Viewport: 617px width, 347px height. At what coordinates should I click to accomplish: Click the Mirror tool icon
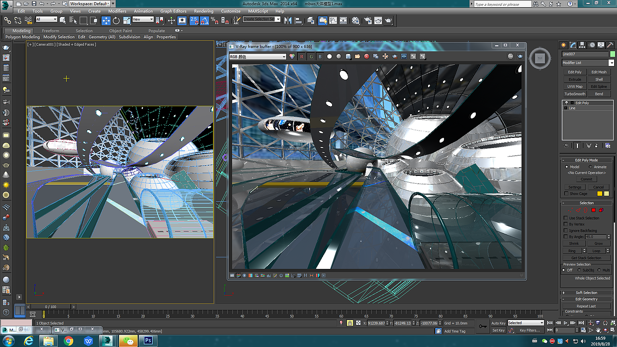(x=288, y=20)
